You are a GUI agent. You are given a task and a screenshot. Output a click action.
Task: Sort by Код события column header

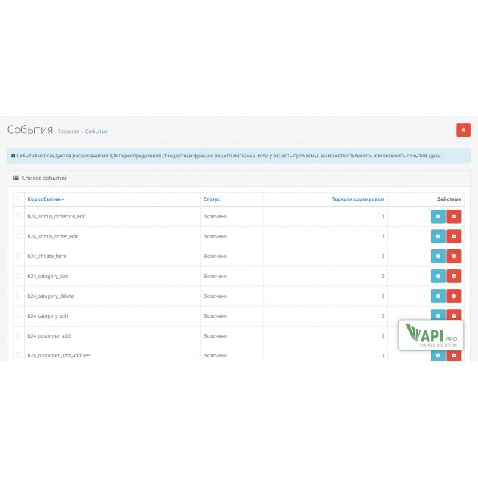pyautogui.click(x=45, y=199)
